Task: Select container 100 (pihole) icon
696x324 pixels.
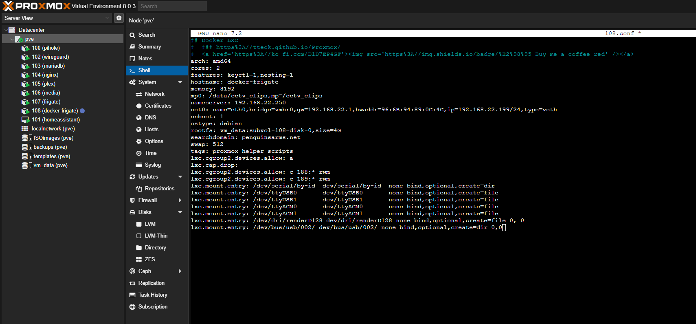Action: tap(25, 48)
